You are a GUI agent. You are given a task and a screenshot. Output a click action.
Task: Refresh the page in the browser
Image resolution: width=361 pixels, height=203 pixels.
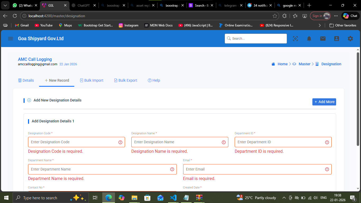click(15, 16)
